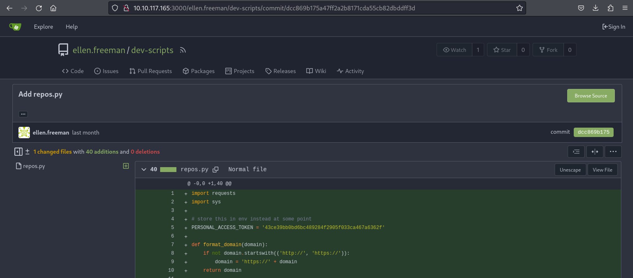Click the browser reload icon
Image resolution: width=633 pixels, height=278 pixels.
click(39, 8)
